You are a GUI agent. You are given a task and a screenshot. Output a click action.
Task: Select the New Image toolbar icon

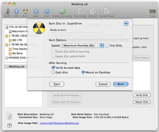pyautogui.click(x=81, y=11)
